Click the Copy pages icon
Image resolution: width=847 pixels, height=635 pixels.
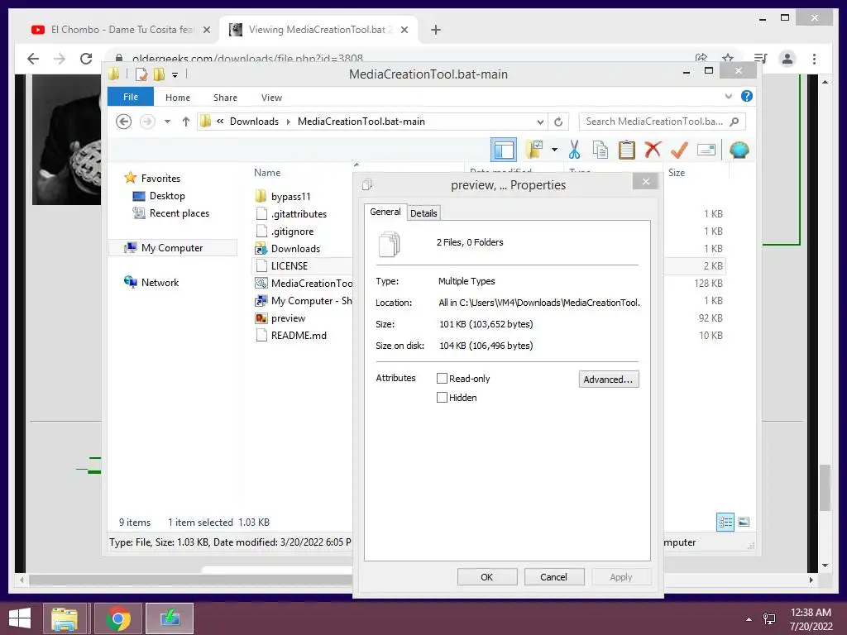pos(601,150)
